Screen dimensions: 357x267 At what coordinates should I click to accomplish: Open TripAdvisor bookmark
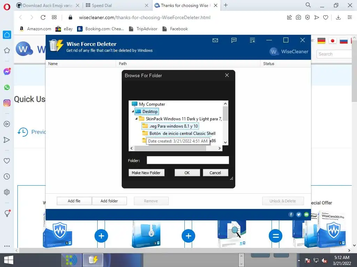(143, 29)
